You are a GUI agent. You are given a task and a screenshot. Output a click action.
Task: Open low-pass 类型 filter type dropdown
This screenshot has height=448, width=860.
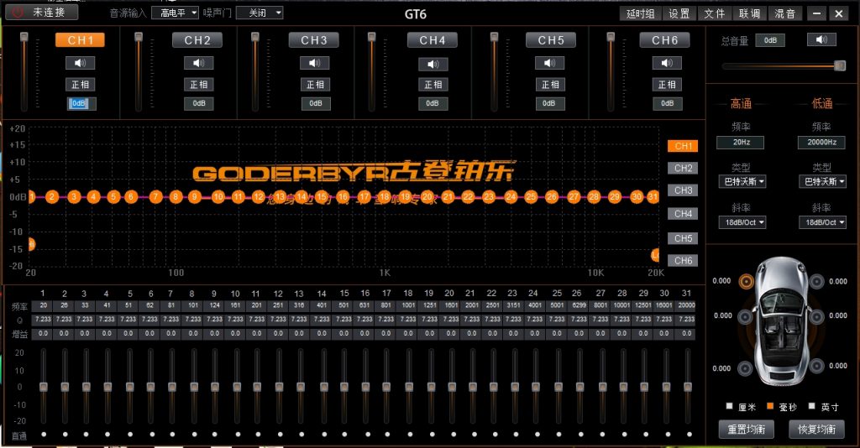coord(821,181)
